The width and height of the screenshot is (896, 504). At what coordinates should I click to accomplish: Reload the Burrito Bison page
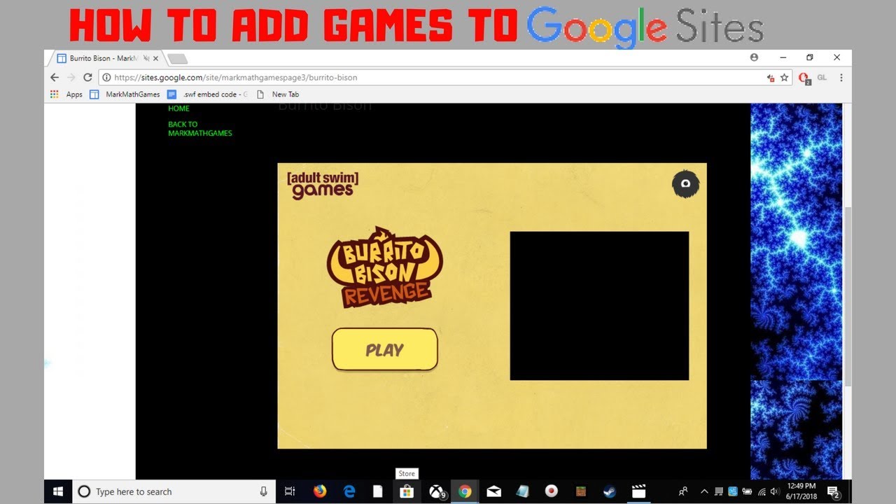(x=87, y=78)
